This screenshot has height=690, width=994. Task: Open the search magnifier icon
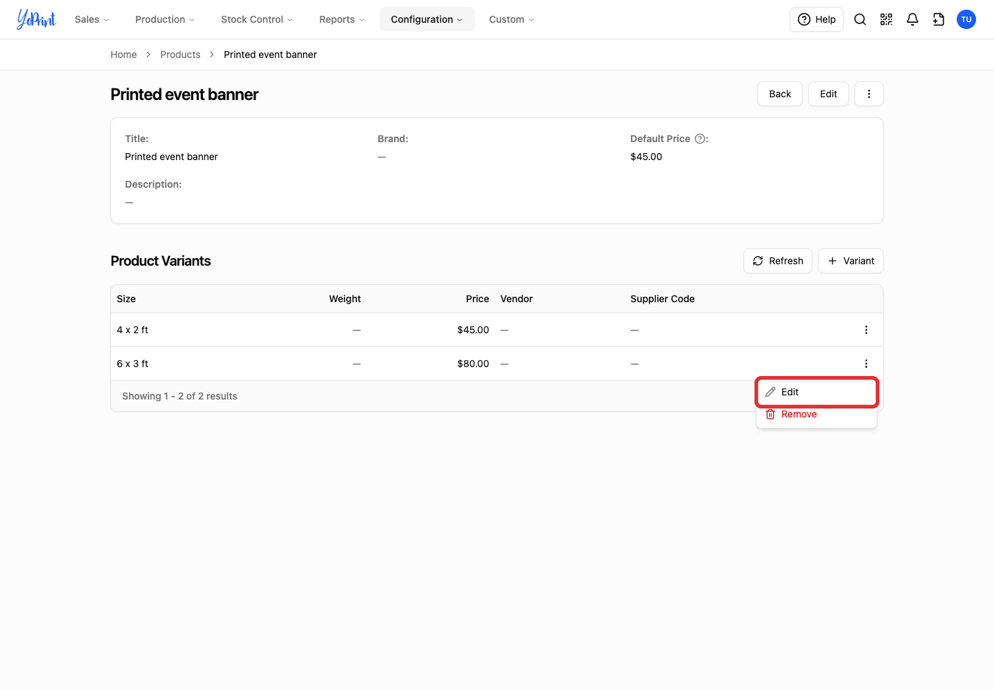tap(860, 19)
